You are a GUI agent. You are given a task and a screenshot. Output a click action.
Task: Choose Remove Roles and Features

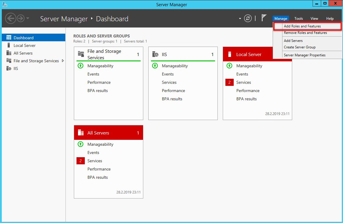pyautogui.click(x=305, y=33)
